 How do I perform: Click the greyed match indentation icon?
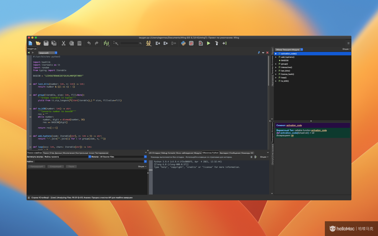[x=174, y=43]
